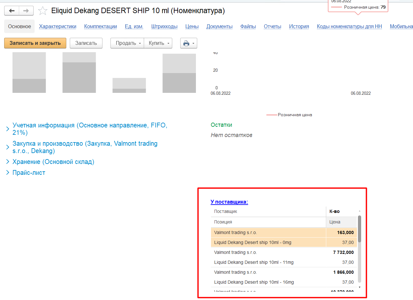Click the supplier table scroll-up arrow
The height and width of the screenshot is (300, 413).
coord(360,211)
